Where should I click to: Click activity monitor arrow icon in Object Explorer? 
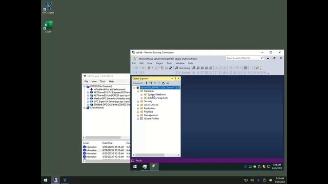[x=168, y=83]
